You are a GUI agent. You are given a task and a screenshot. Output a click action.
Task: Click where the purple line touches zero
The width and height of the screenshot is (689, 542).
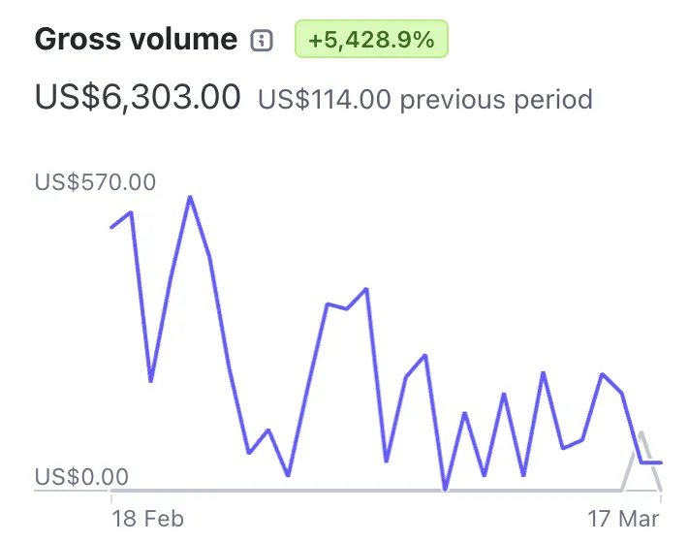[445, 489]
